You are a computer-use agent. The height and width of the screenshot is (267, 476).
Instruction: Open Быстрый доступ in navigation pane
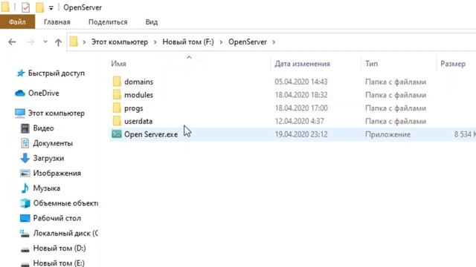pos(57,73)
